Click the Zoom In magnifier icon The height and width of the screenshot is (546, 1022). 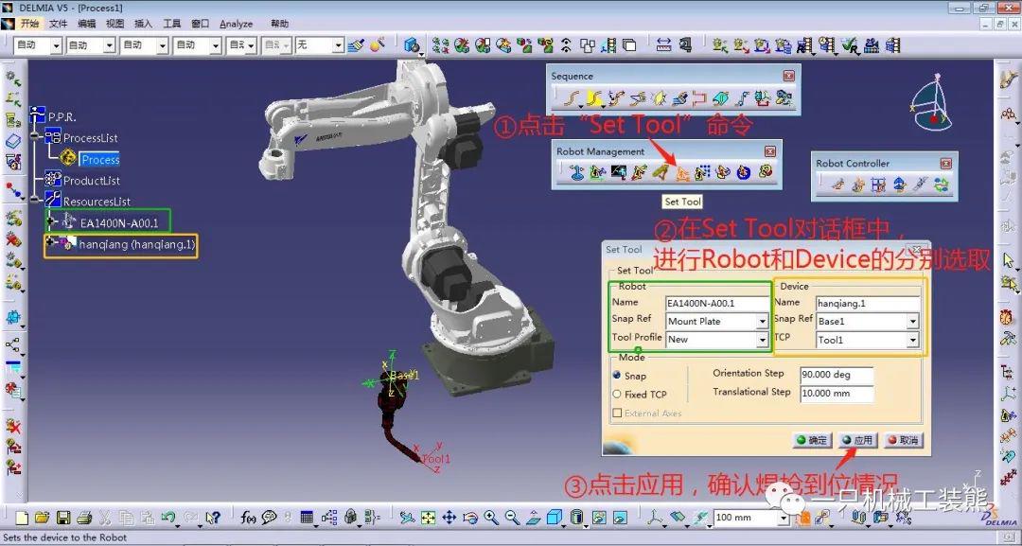click(491, 518)
